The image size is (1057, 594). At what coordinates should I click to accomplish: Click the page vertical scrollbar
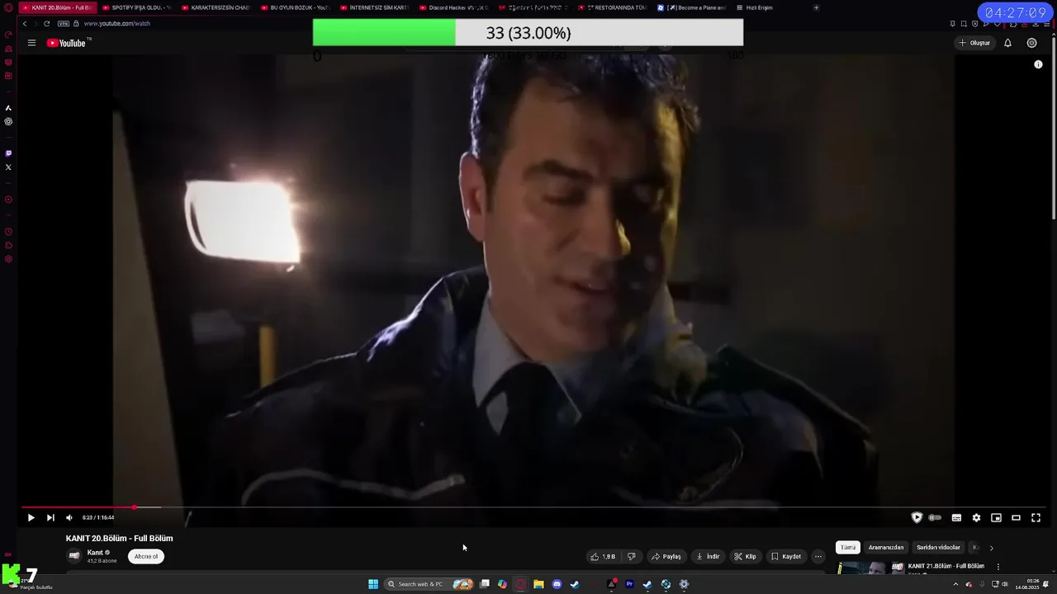point(1053,128)
